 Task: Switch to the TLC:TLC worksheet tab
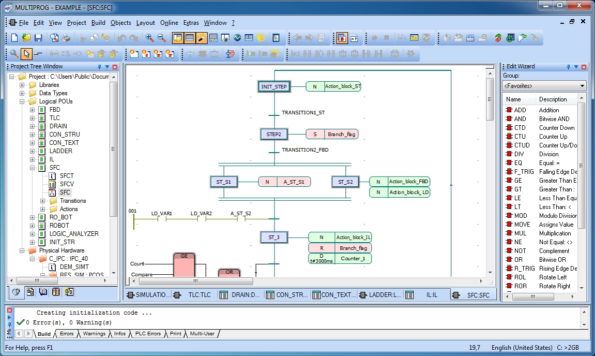tap(193, 295)
